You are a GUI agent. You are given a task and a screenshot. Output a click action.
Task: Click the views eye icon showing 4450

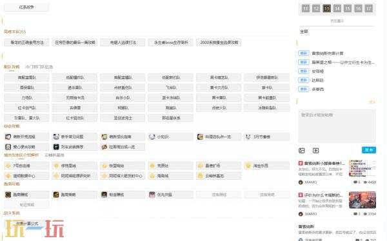[365, 182]
